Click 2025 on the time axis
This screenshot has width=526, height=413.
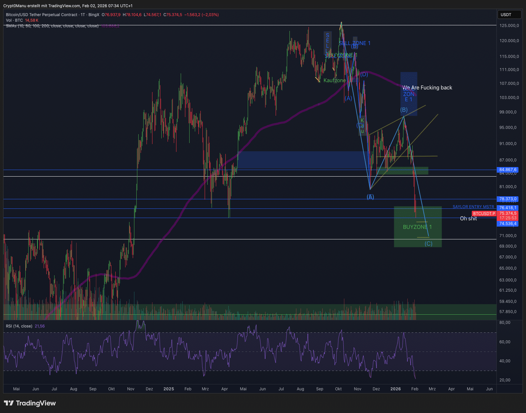click(x=169, y=389)
